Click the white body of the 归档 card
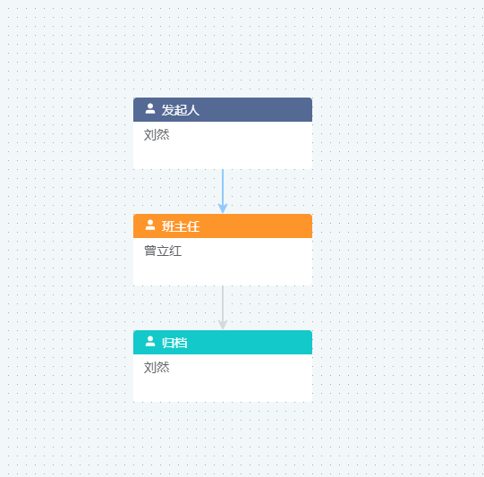The width and height of the screenshot is (484, 477). (x=223, y=379)
